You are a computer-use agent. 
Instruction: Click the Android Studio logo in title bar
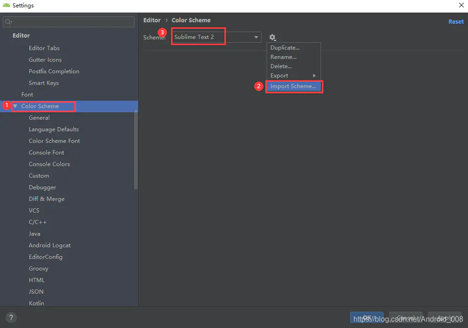(x=6, y=5)
